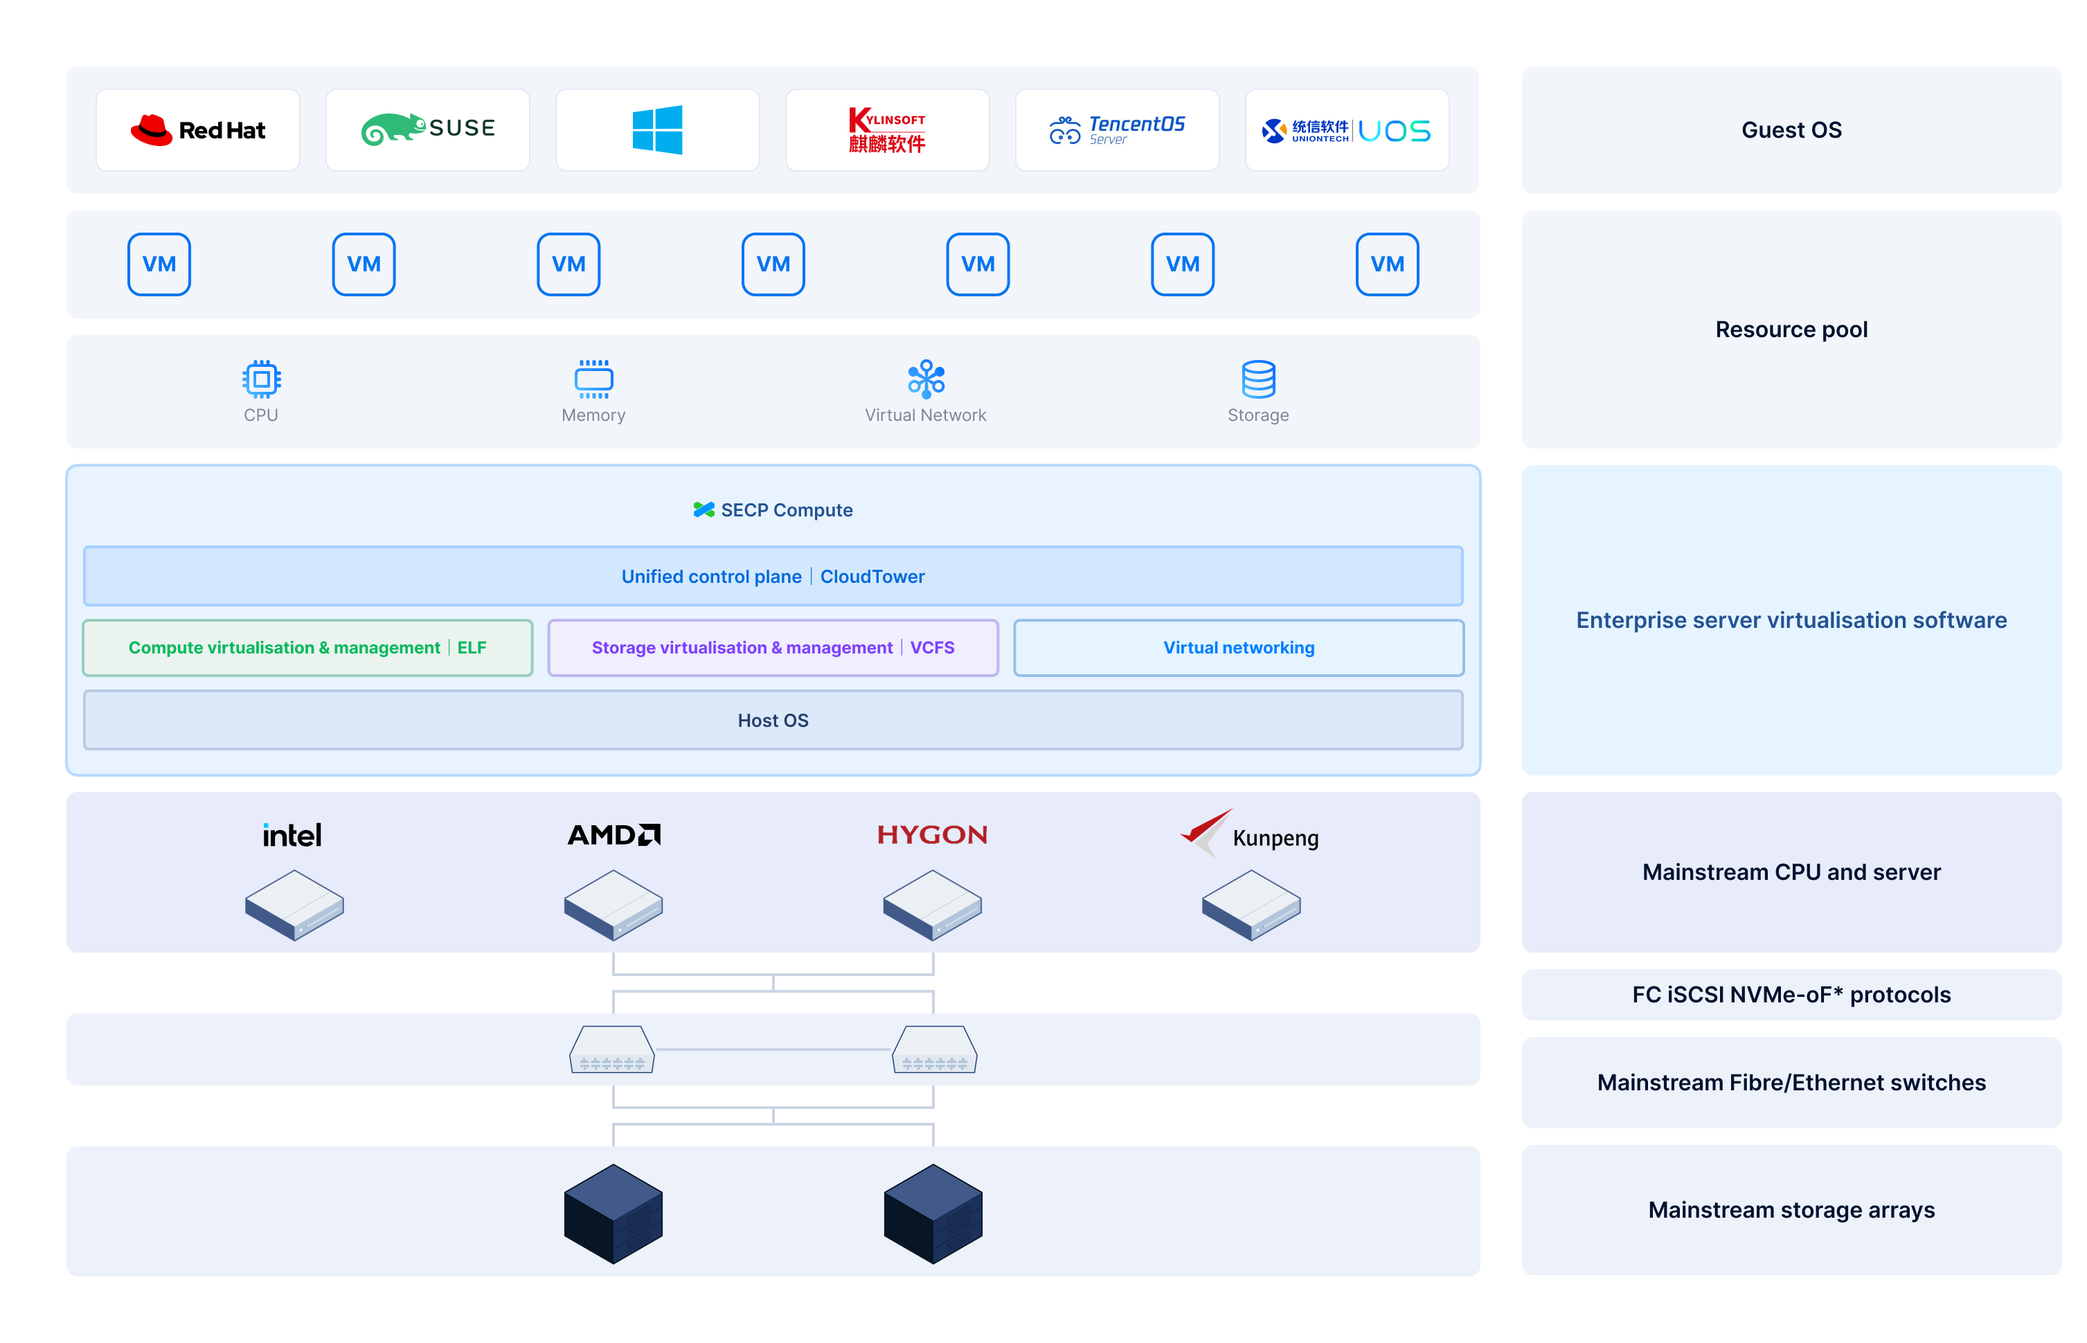Select Mainstream CPU and server label
The height and width of the screenshot is (1343, 2087).
tap(1791, 871)
